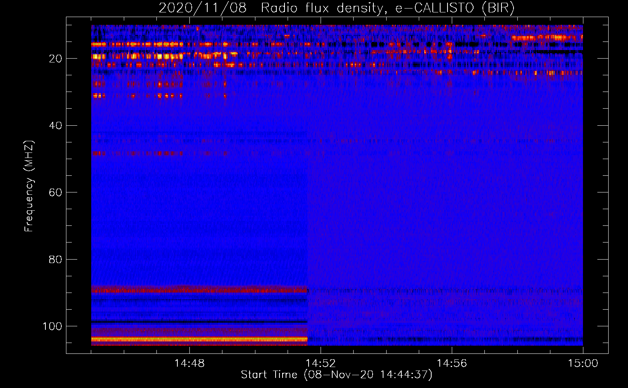The image size is (628, 388).
Task: Click the plot title text at top
Action: (336, 8)
